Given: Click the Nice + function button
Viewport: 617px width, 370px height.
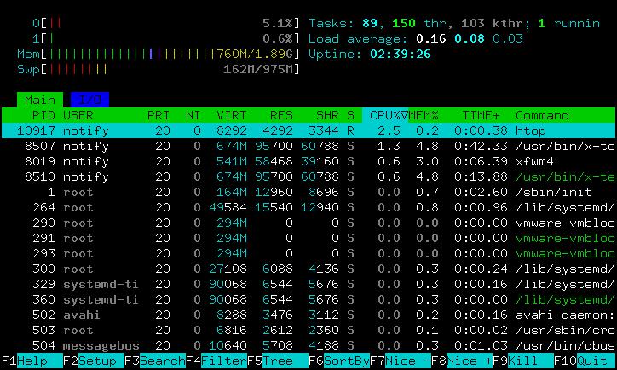Looking at the screenshot, I should click(462, 361).
